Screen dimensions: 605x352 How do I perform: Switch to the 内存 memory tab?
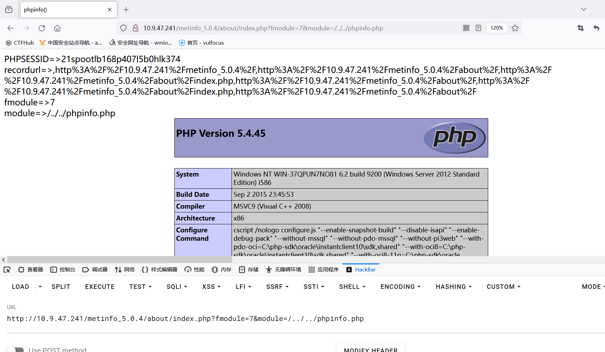click(221, 270)
